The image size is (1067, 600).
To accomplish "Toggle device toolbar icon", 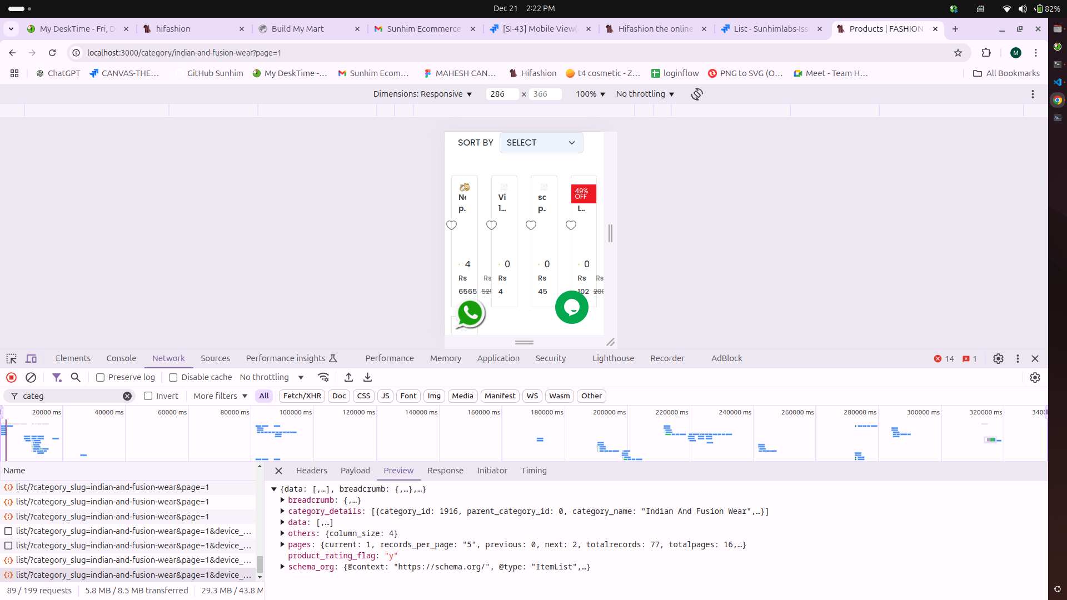I will [x=31, y=358].
